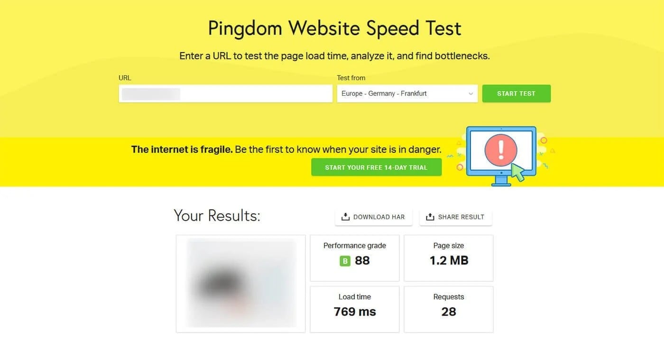The width and height of the screenshot is (664, 351).
Task: Select the Page size 1.2 MB card
Action: (448, 258)
